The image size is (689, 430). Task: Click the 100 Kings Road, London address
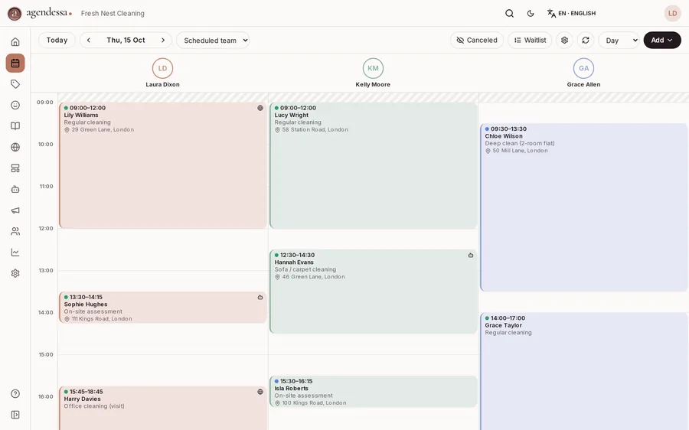click(x=314, y=402)
